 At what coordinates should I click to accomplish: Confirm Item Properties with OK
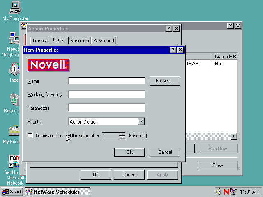129,152
